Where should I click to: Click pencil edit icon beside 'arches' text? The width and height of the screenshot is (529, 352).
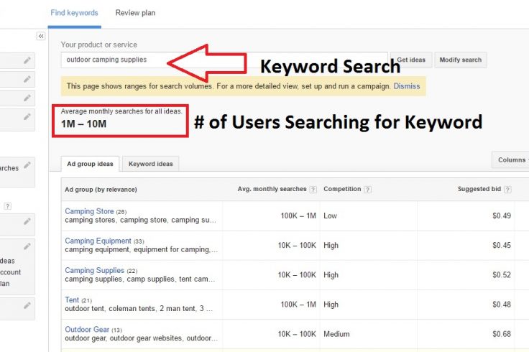pos(27,165)
